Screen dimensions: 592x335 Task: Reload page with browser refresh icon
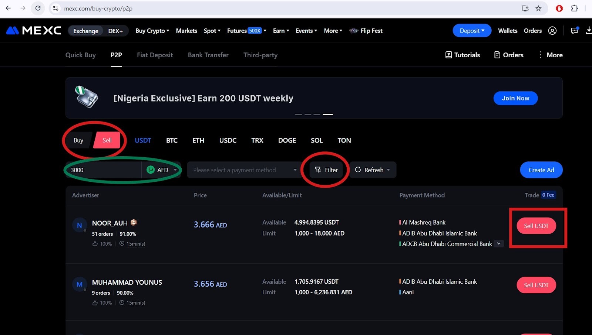coord(38,8)
